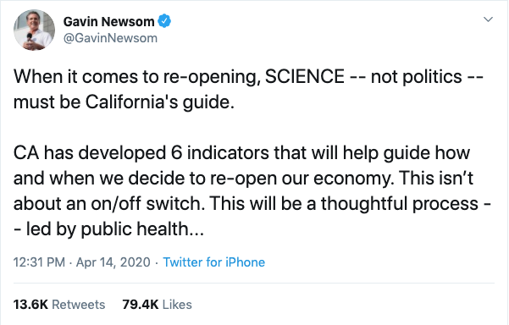The height and width of the screenshot is (325, 509).
Task: Click the phrase 'thoughtful process' in tweet
Action: [400, 204]
